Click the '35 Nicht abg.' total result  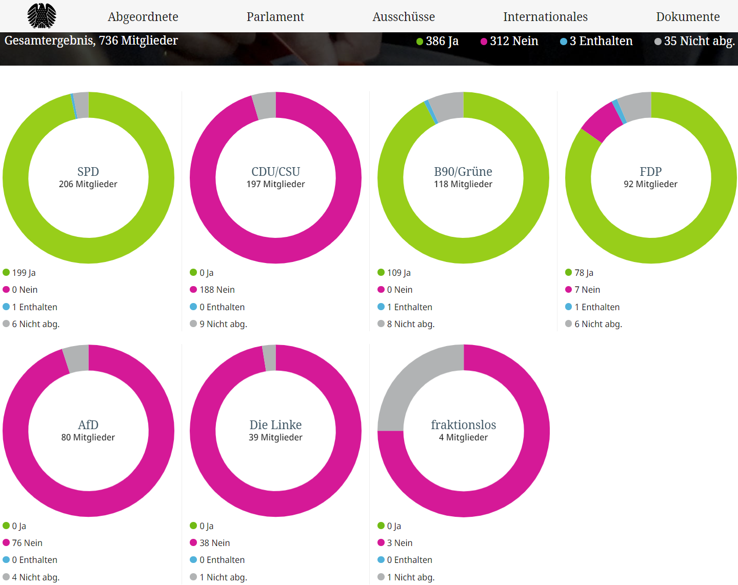click(x=695, y=41)
